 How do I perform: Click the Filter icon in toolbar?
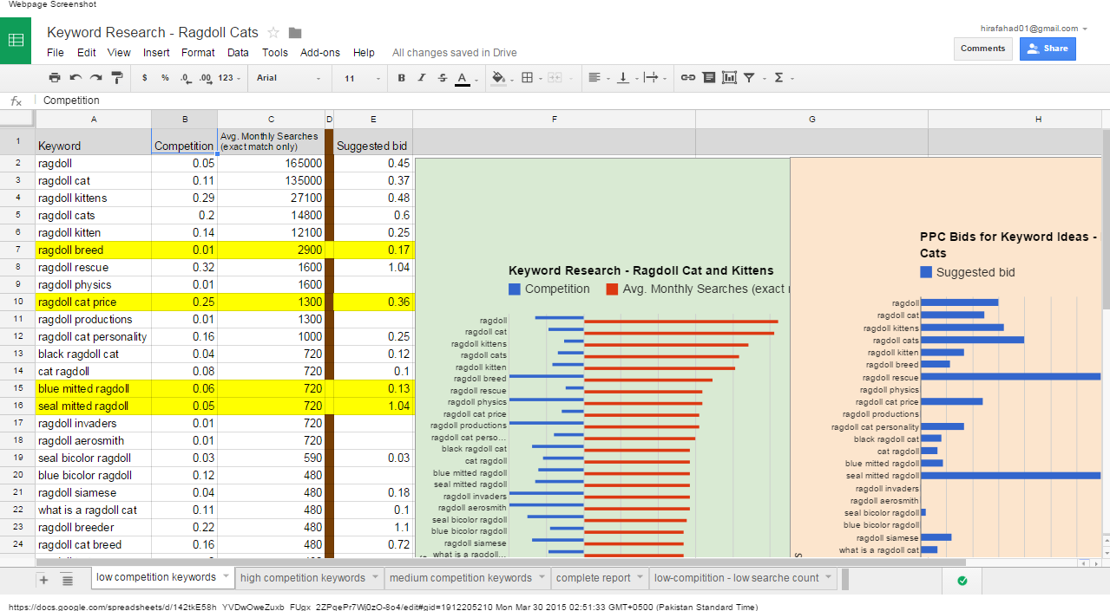[749, 78]
